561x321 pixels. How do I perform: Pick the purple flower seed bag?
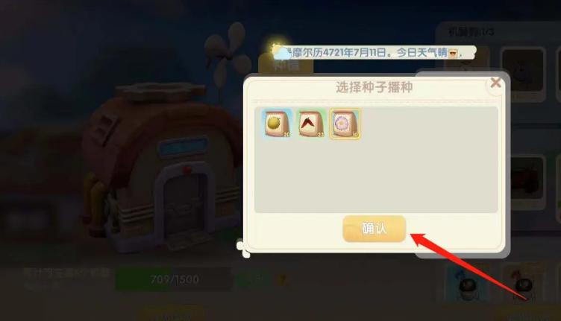tap(345, 124)
